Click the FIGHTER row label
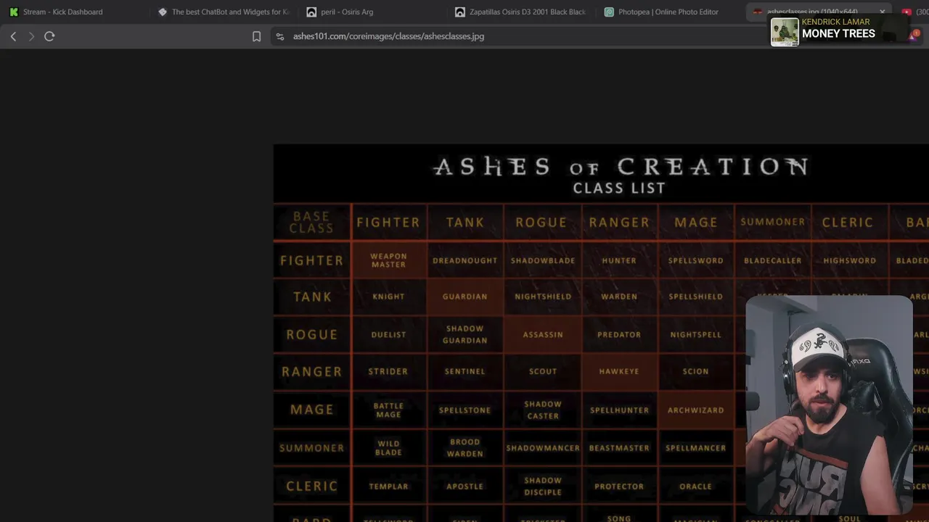 click(311, 260)
